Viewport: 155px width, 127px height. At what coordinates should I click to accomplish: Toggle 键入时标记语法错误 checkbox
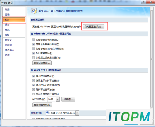[33, 85]
